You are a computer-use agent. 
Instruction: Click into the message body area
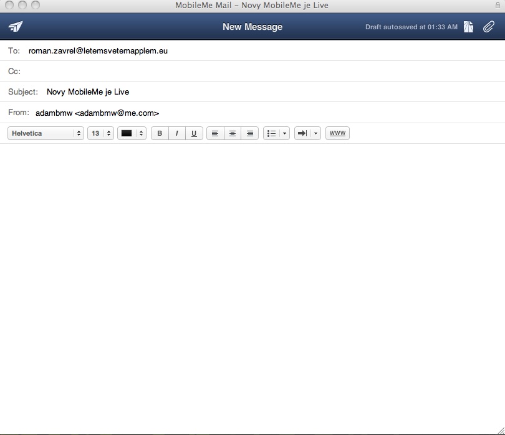(x=252, y=288)
